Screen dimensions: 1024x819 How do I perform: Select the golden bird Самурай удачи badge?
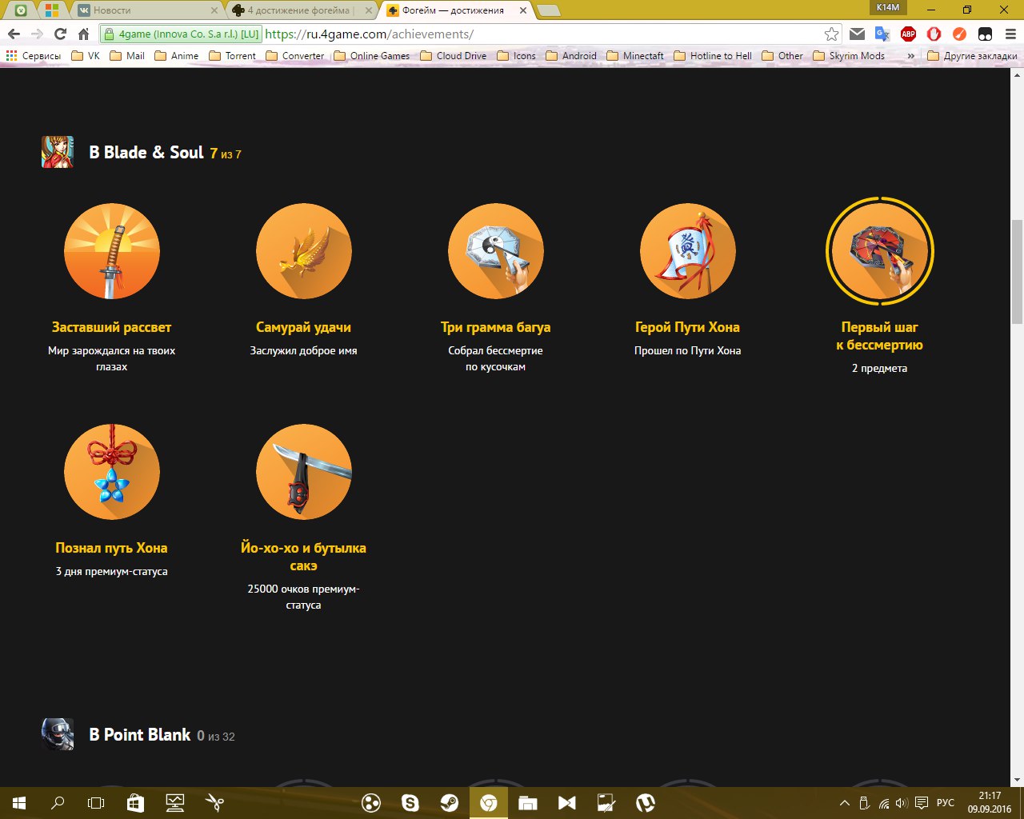tap(304, 251)
